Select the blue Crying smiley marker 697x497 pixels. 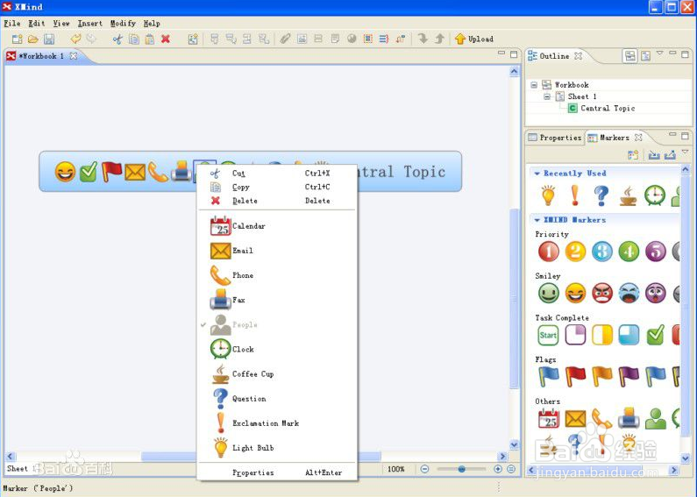pos(629,294)
